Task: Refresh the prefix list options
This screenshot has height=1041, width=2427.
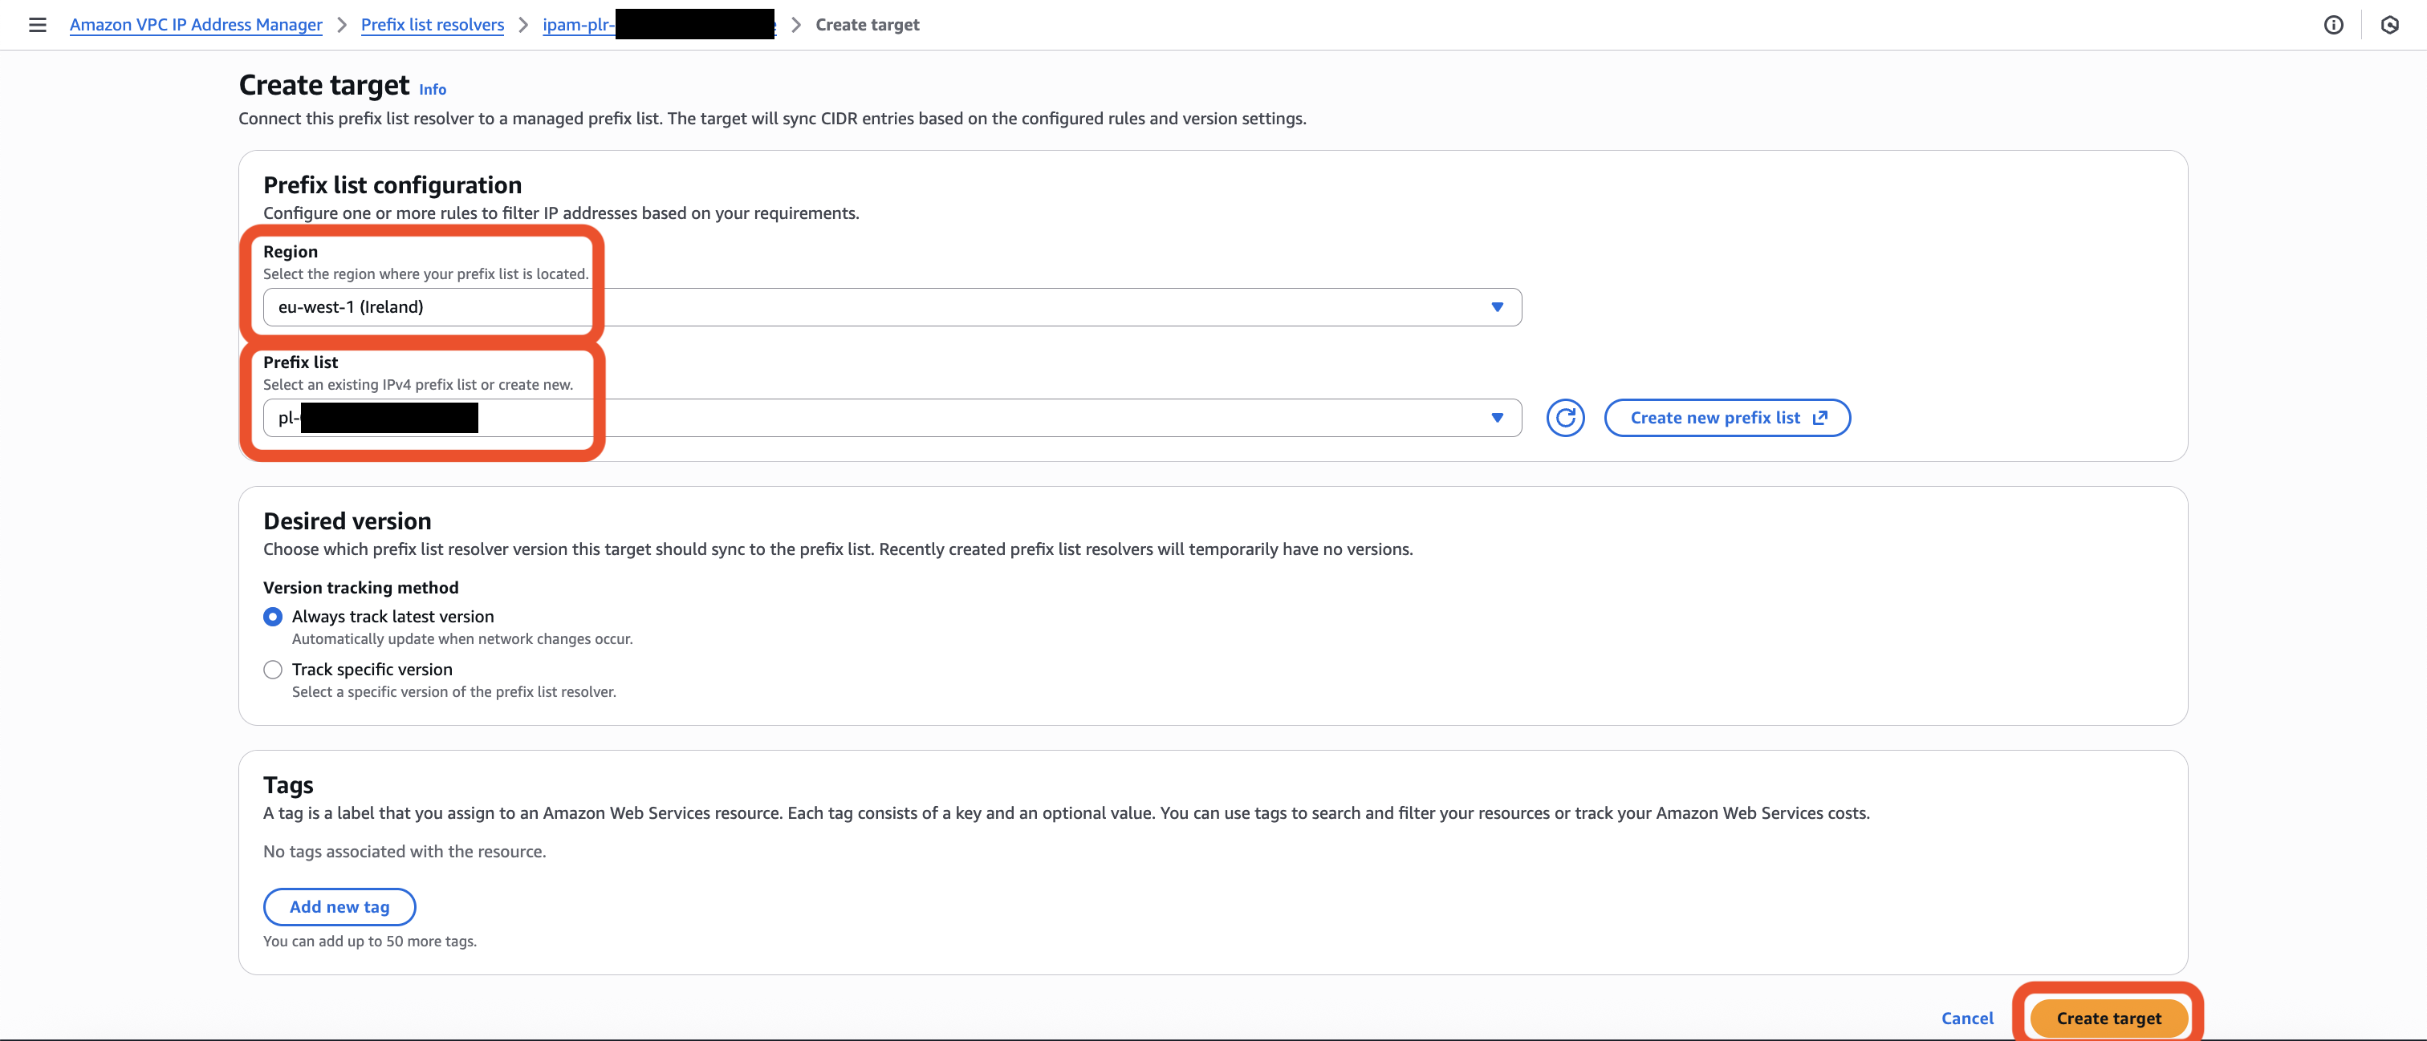Action: click(x=1565, y=418)
